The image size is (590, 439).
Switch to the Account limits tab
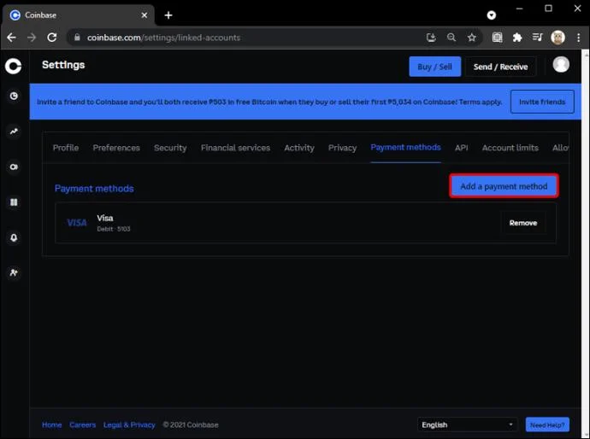pyautogui.click(x=510, y=148)
